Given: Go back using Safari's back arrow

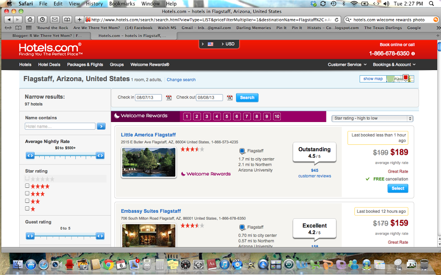Looking at the screenshot, I should pos(9,20).
